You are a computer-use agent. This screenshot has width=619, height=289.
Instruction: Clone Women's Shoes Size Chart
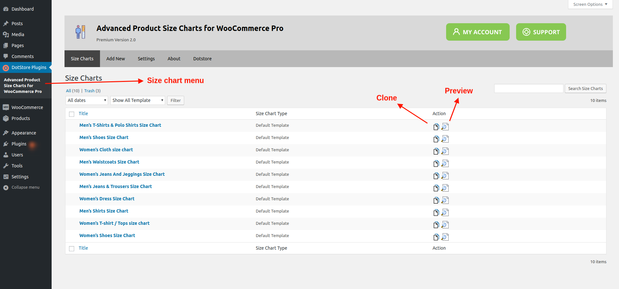(436, 237)
